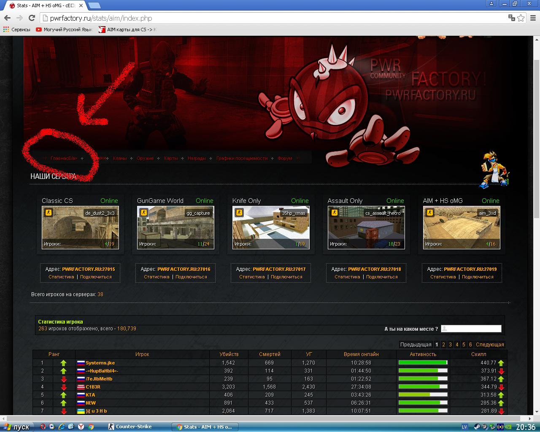Viewport: 540px width, 432px height.
Task: Bookmark this page with the star icon
Action: [521, 18]
